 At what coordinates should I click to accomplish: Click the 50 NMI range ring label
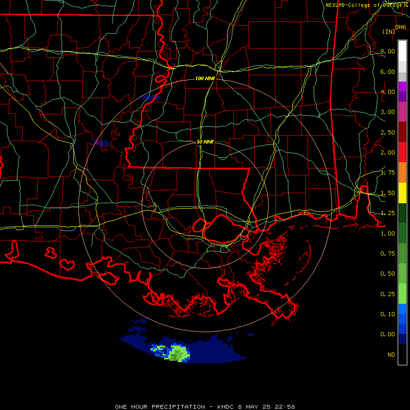pos(205,142)
